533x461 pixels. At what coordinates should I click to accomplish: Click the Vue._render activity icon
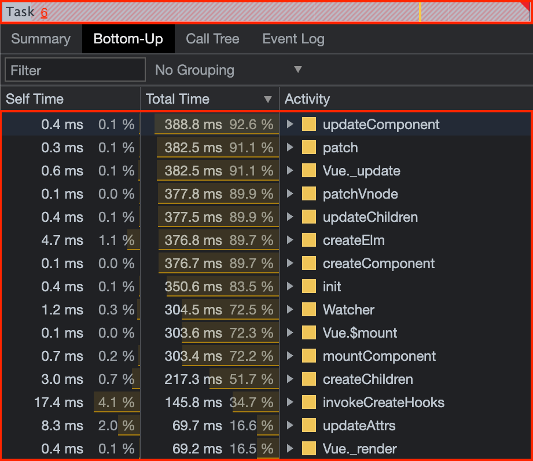310,448
